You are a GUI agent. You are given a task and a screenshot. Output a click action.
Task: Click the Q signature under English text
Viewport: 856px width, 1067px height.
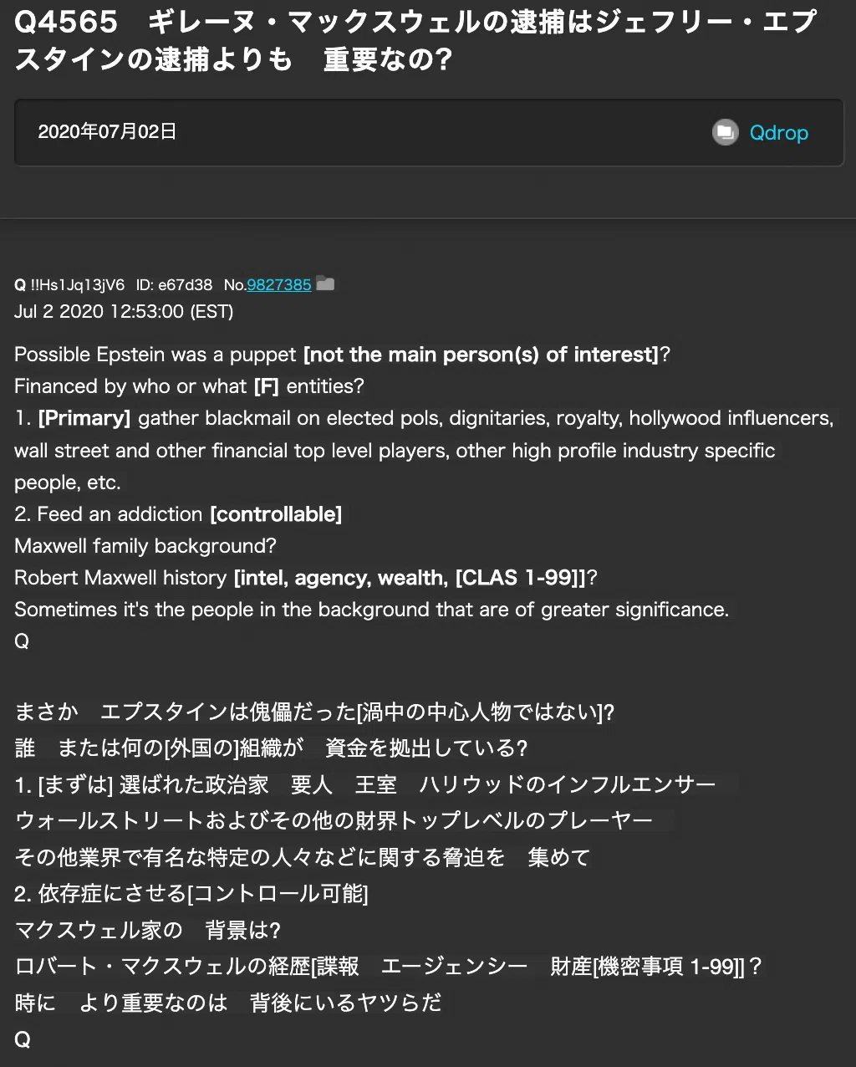coord(22,641)
